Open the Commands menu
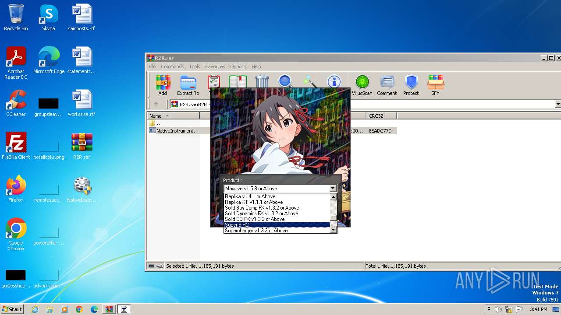This screenshot has height=315, width=561. [x=172, y=66]
